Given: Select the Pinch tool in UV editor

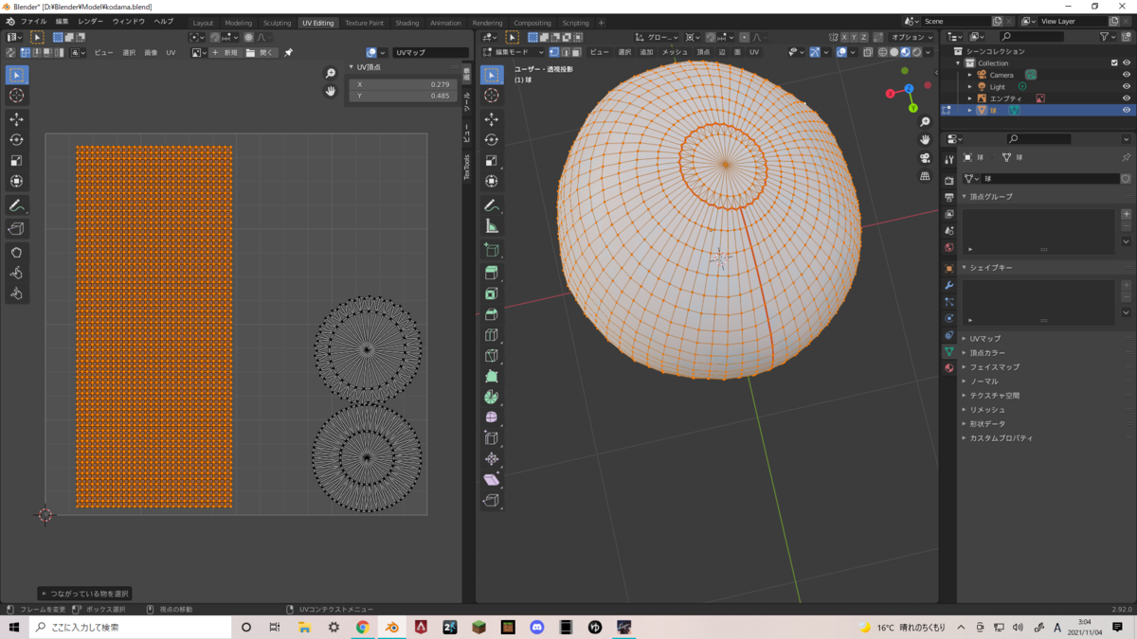Looking at the screenshot, I should click(17, 293).
